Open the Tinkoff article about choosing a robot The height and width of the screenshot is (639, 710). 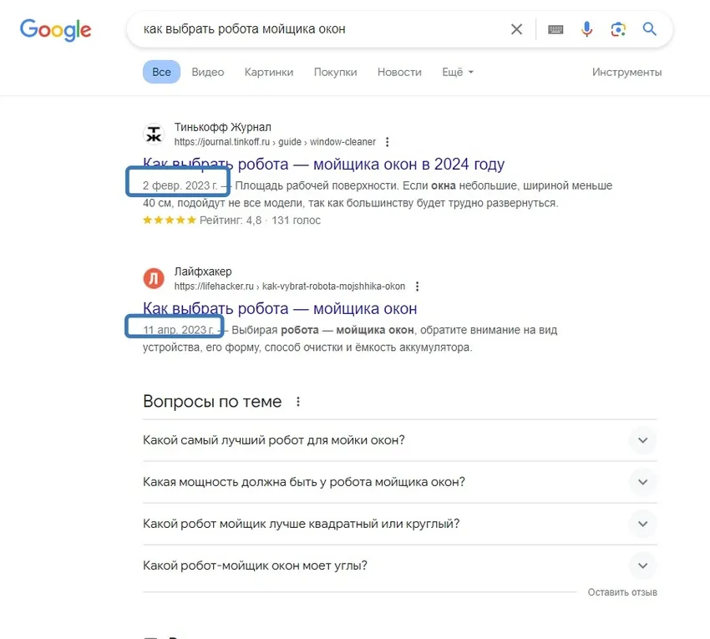[x=323, y=165]
